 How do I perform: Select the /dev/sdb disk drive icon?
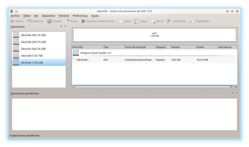pos(16,42)
